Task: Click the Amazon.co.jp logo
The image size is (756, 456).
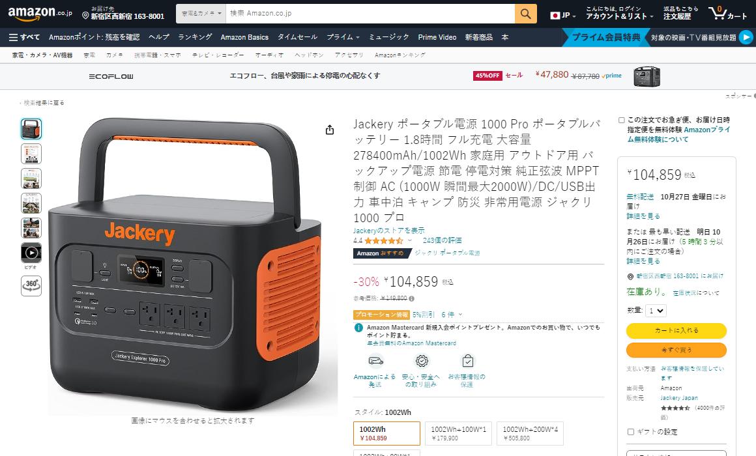Action: coord(40,14)
